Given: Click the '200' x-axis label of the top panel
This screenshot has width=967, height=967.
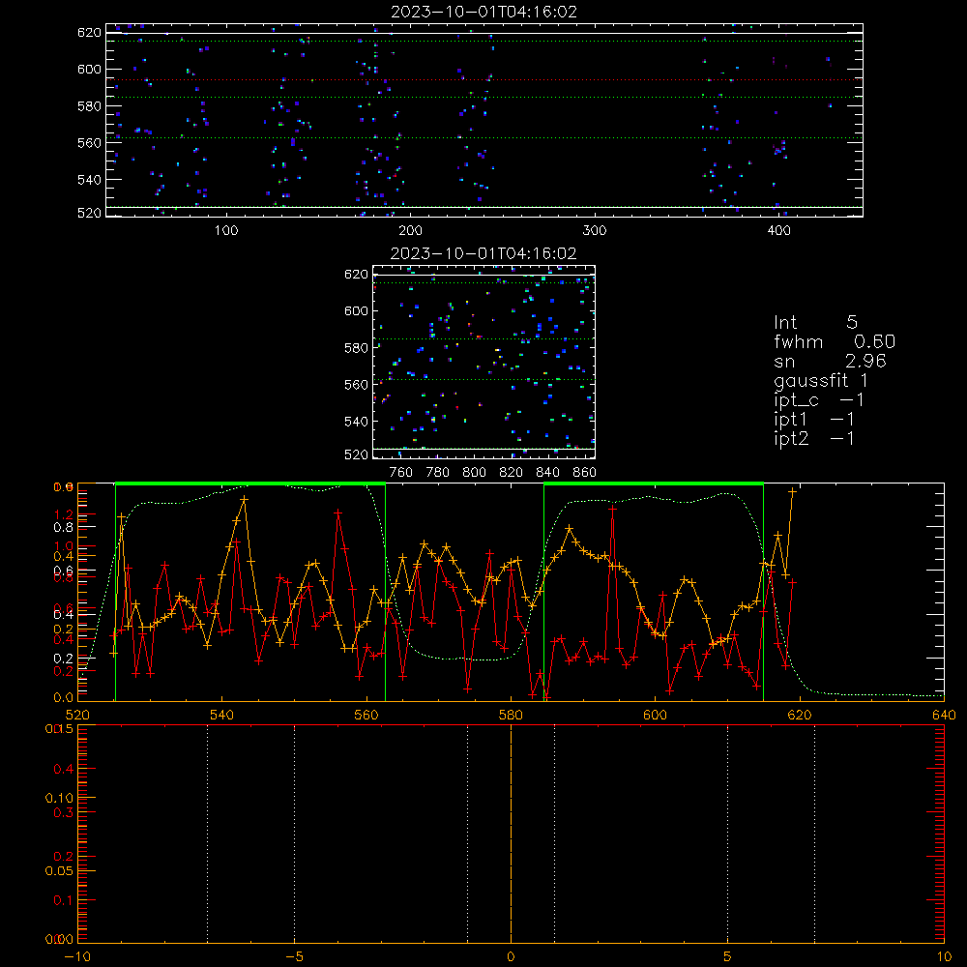Looking at the screenshot, I should point(410,231).
